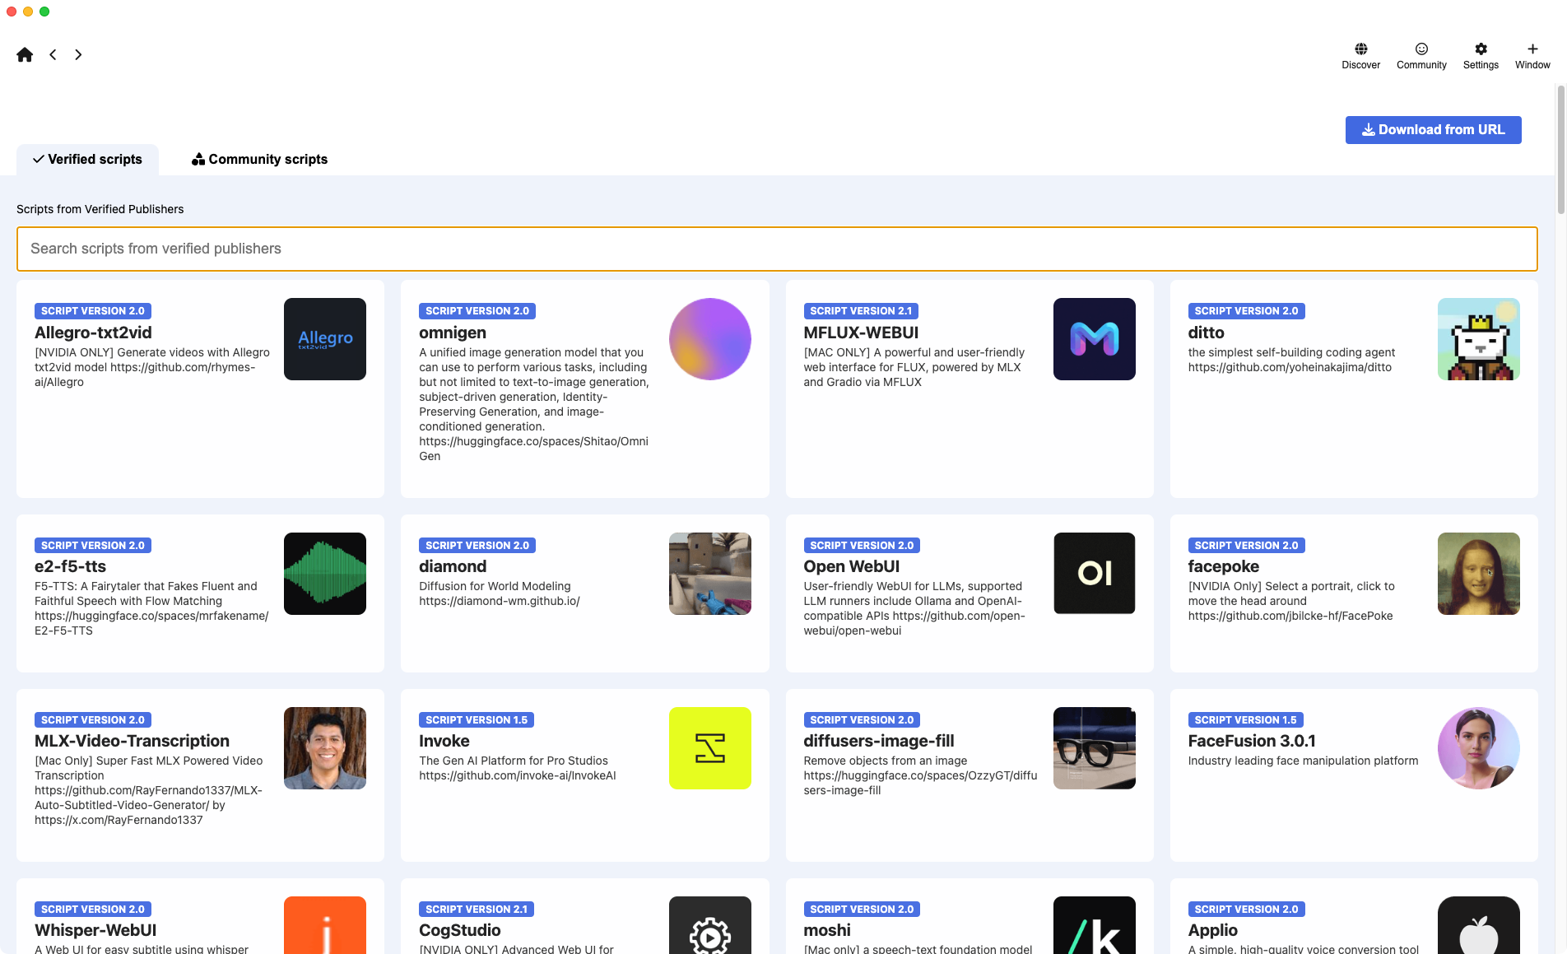Click the facepoke Mona Lisa thumbnail
Viewport: 1567px width, 954px height.
[1478, 574]
